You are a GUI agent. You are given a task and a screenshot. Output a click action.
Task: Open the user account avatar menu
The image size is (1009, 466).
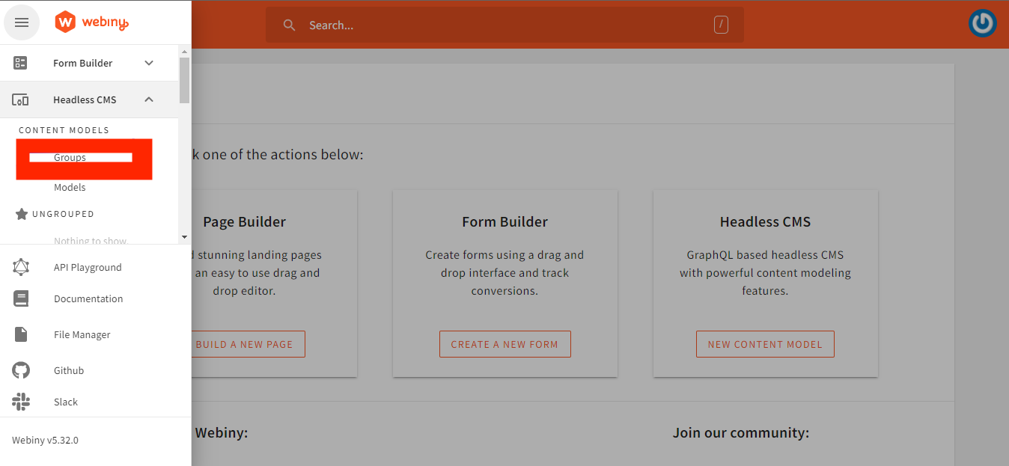tap(983, 23)
